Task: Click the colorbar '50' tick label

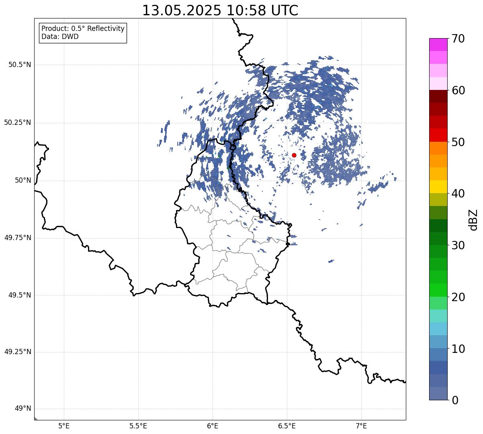Action: click(x=458, y=142)
